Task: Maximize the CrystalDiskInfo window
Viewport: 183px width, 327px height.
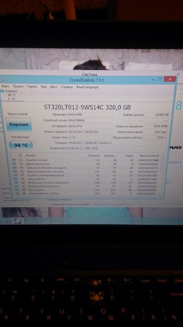Action: pos(160,79)
